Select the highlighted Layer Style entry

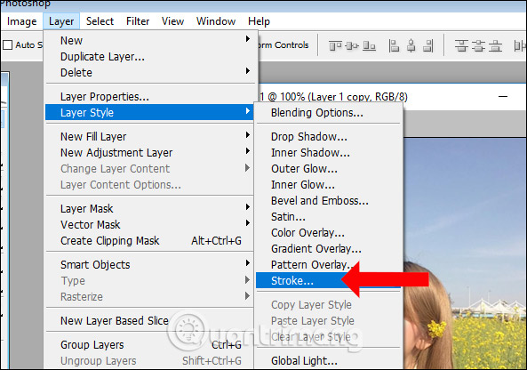point(149,112)
